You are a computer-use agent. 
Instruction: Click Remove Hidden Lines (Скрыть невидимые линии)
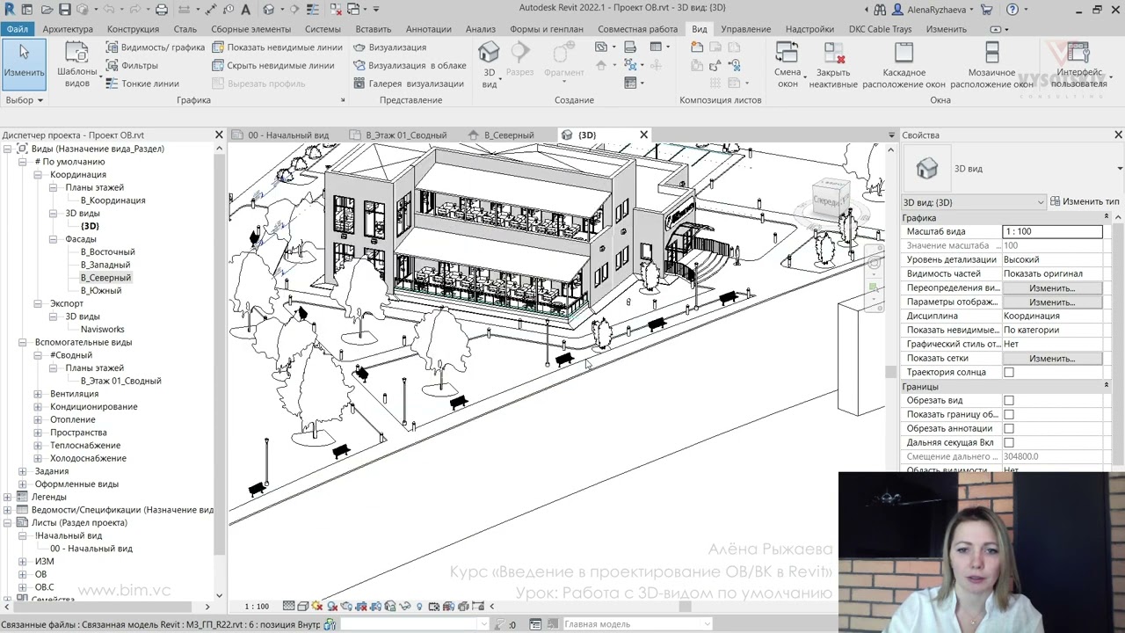tap(273, 65)
